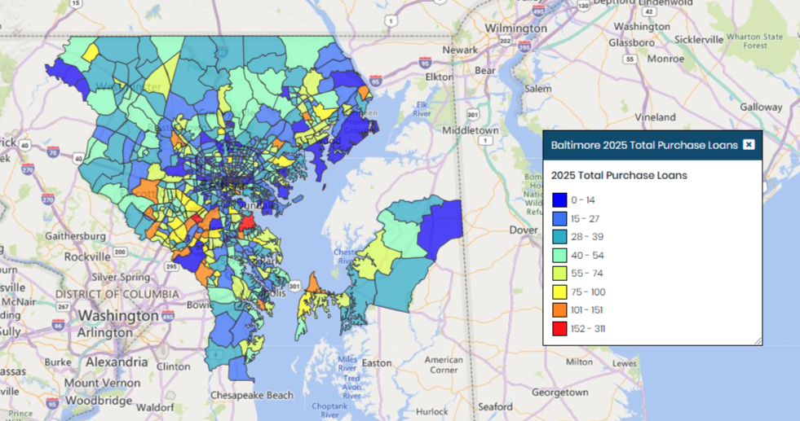Click the route 202 shield near Wilmington

click(x=505, y=41)
